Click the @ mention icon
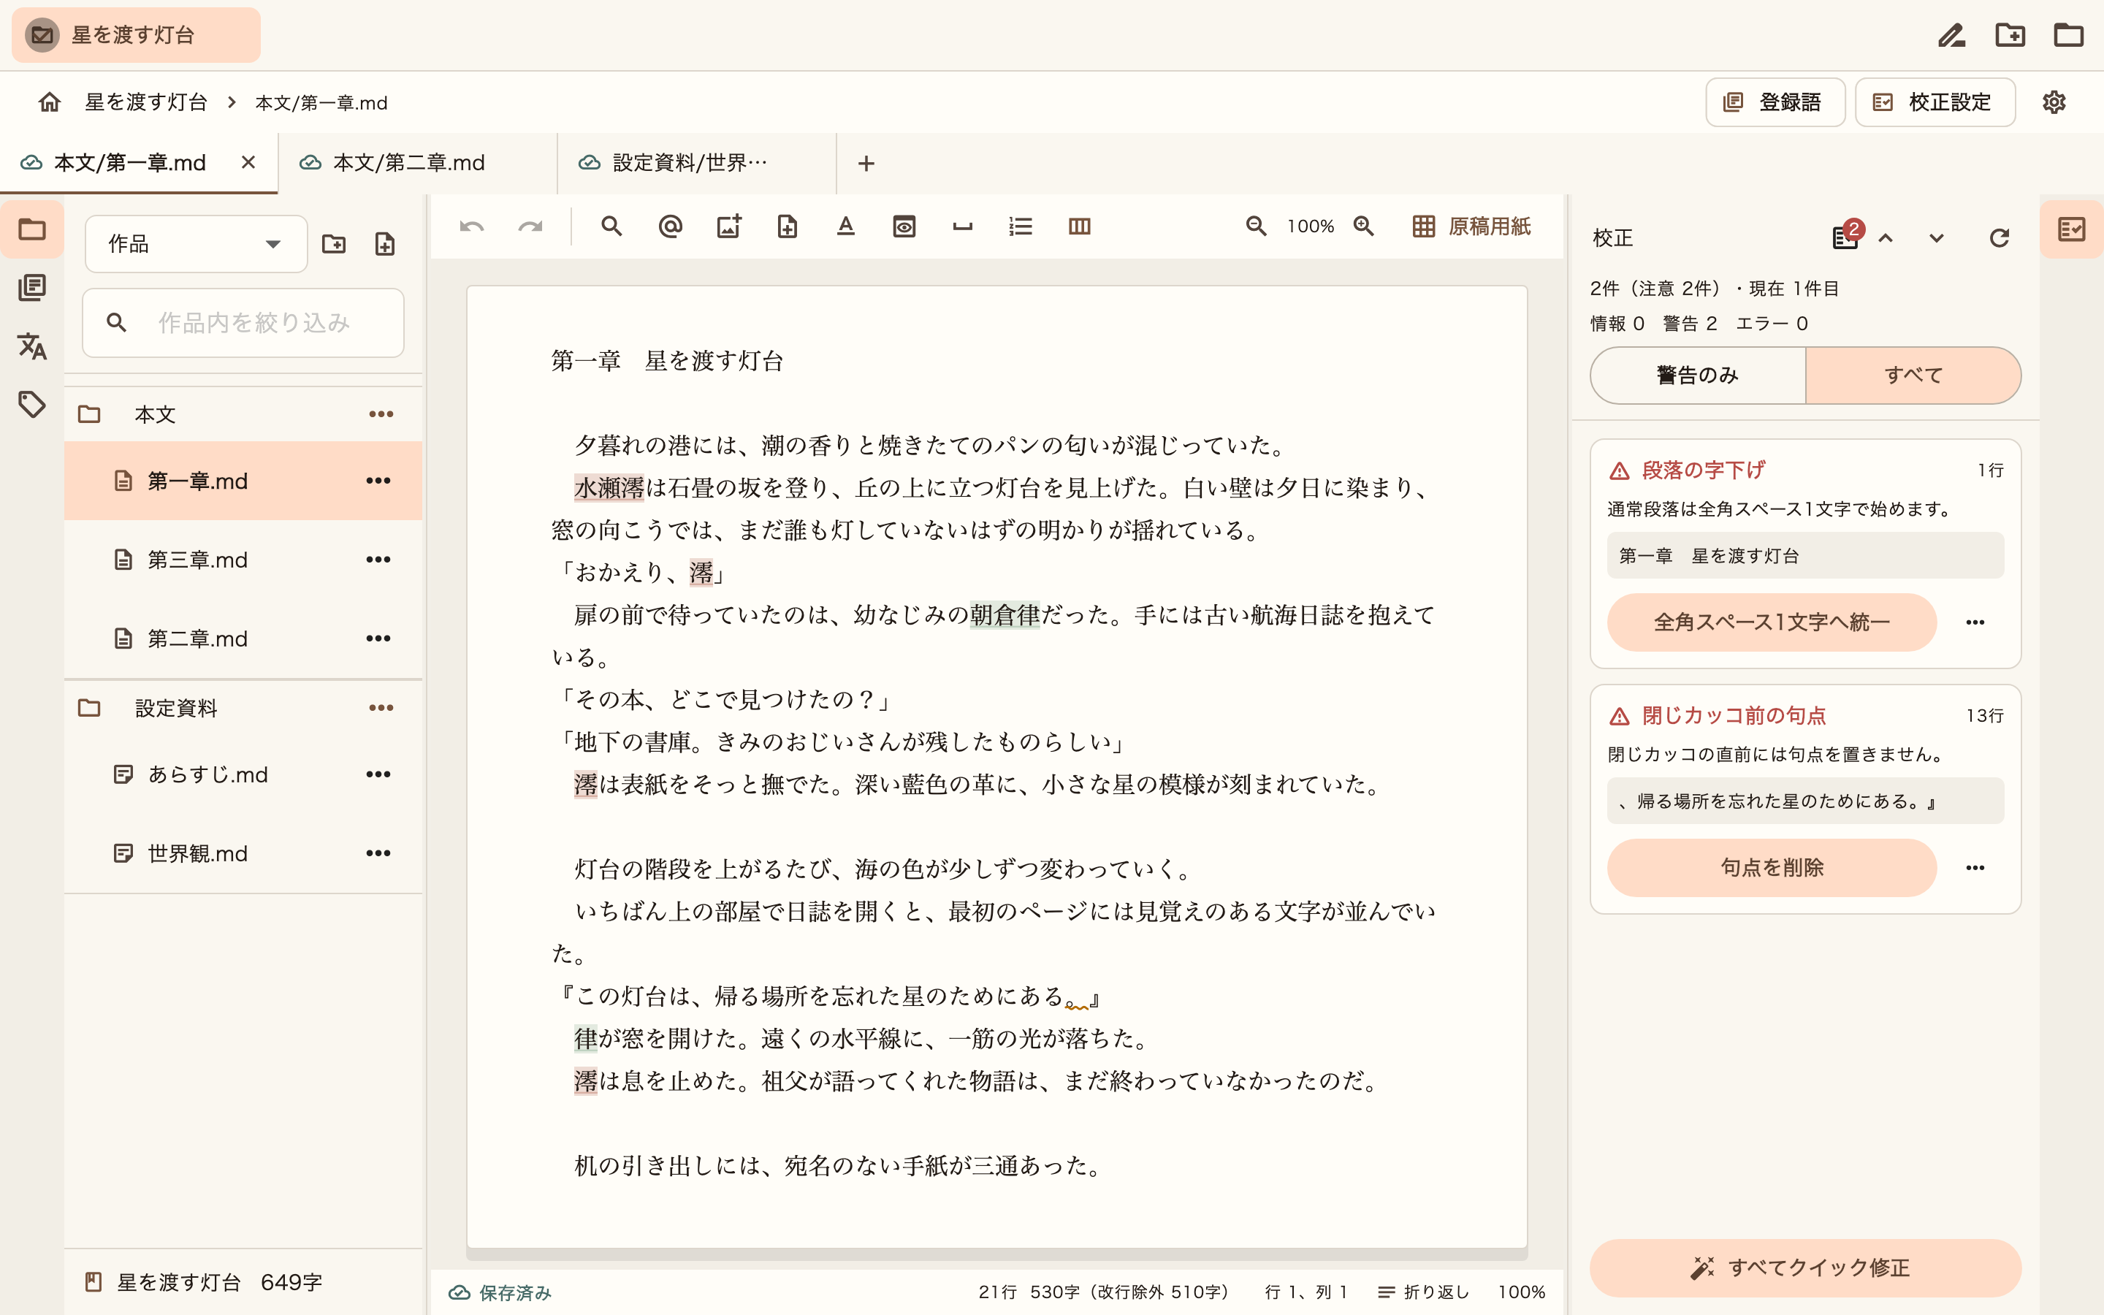 [671, 227]
